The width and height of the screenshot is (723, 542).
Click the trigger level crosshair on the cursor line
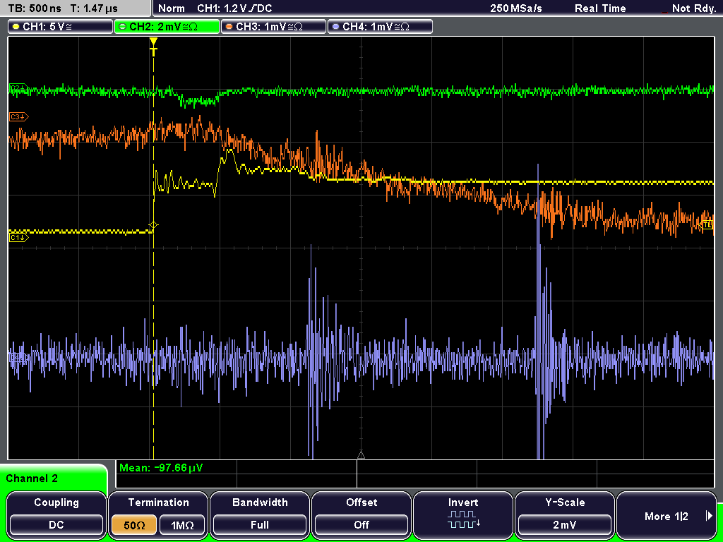153,225
